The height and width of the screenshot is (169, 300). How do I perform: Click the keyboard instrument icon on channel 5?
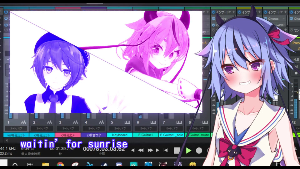127,122
